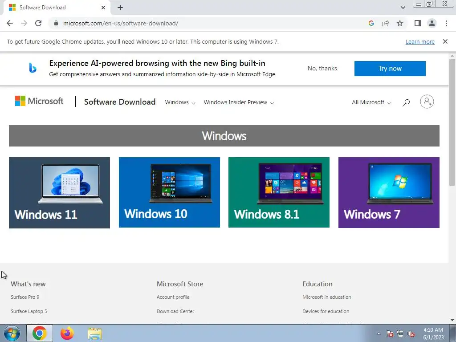Dismiss the Chrome update notification bar
The height and width of the screenshot is (342, 456).
(x=445, y=41)
